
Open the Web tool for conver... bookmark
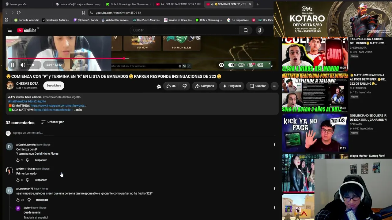point(115,20)
